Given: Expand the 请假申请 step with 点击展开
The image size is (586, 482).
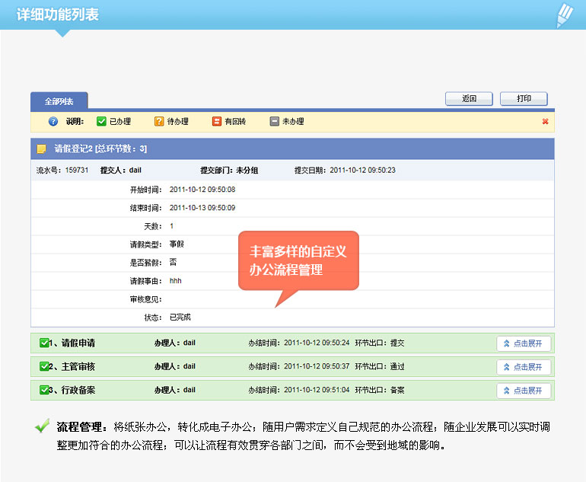Looking at the screenshot, I should click(x=524, y=343).
